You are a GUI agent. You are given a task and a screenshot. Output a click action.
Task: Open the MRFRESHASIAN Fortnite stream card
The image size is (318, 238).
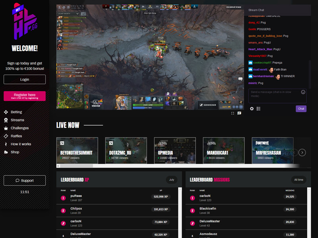click(x=273, y=150)
